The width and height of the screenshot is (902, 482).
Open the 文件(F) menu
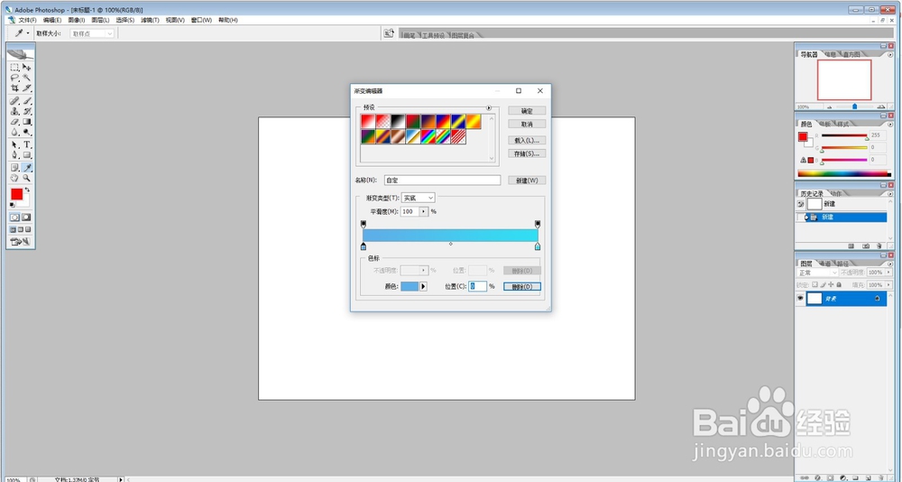click(27, 20)
